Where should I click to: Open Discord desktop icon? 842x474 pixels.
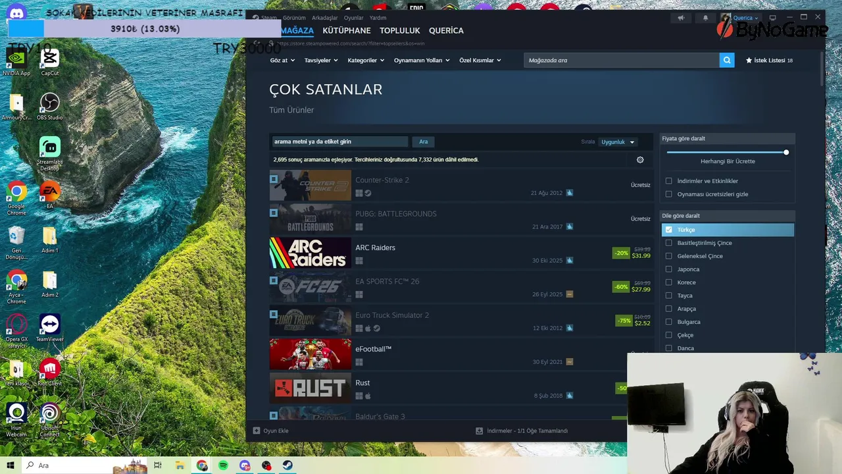[x=16, y=13]
